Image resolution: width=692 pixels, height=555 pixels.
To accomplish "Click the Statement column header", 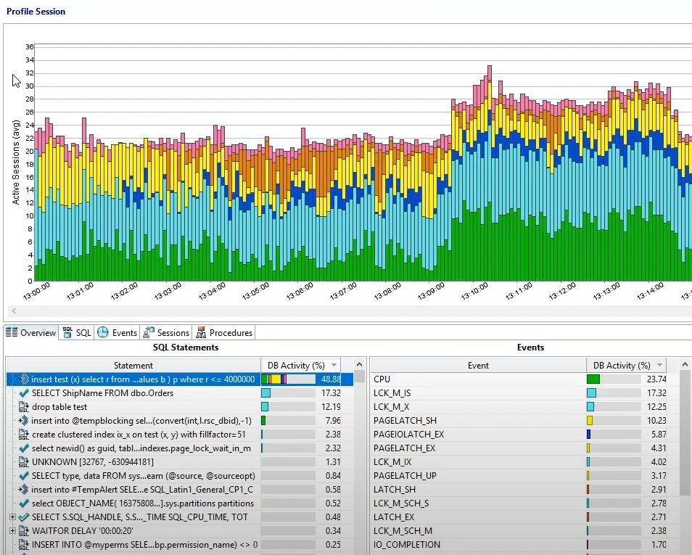I will 133,365.
